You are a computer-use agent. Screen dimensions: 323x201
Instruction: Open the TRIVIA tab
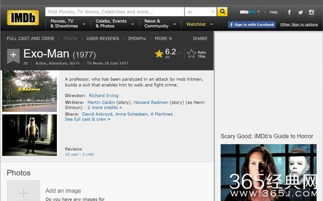pos(70,38)
